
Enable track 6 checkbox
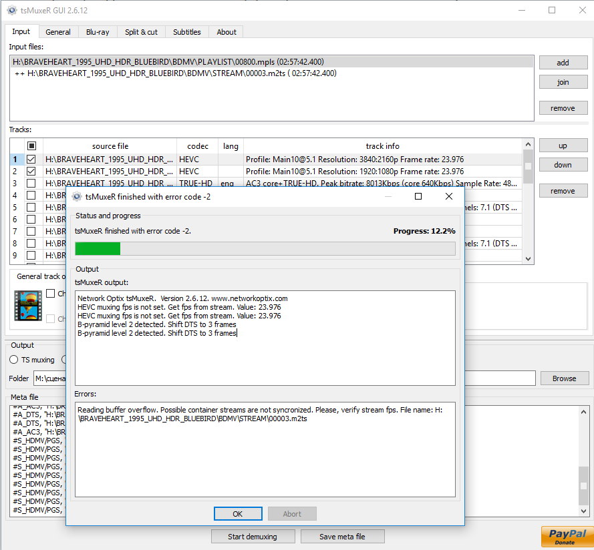(x=31, y=219)
